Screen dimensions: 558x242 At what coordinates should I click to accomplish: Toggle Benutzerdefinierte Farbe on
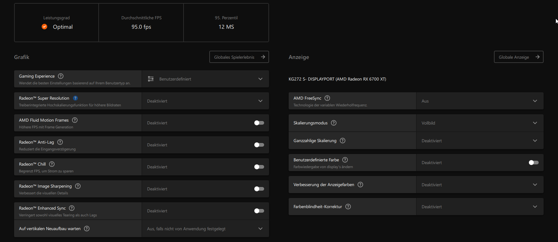click(533, 163)
